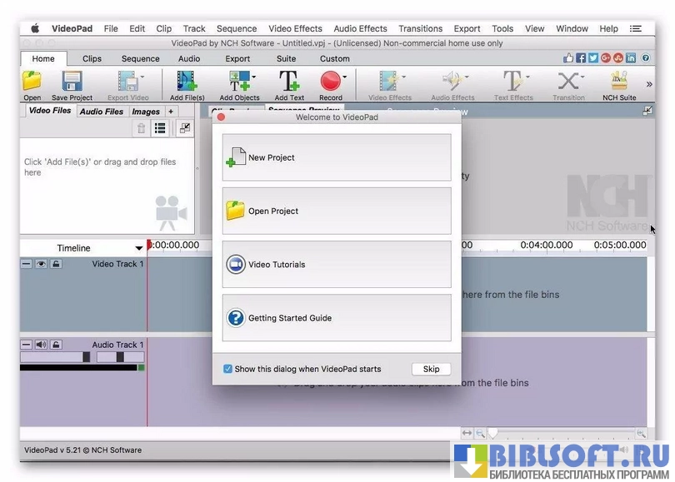Open the NCH Suite toolbox icon
Viewport: 675px width, 482px height.
(x=619, y=82)
